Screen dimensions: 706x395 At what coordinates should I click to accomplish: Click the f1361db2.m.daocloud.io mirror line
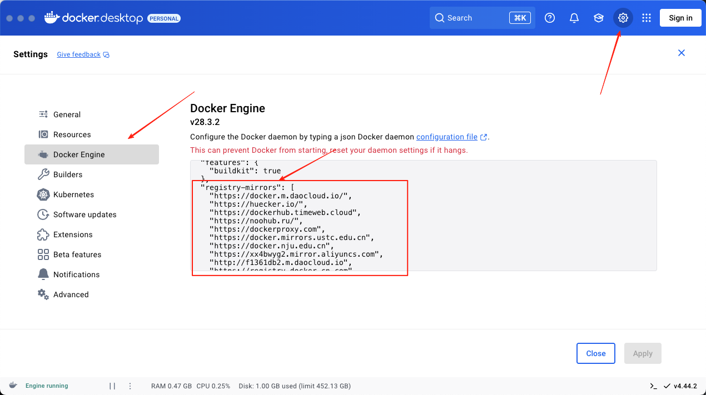pos(281,262)
